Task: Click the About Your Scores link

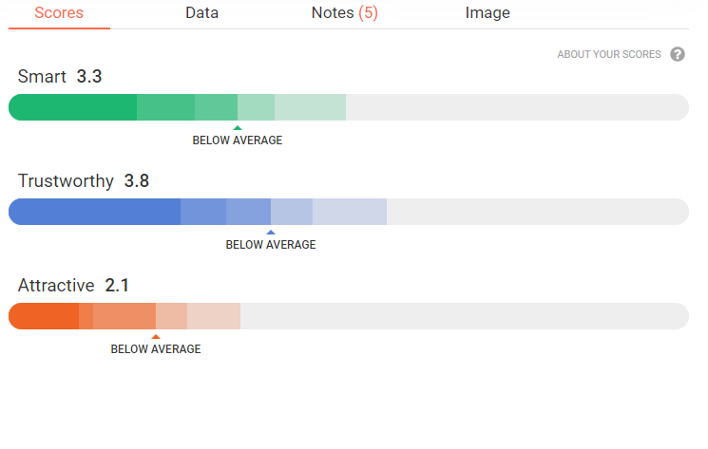Action: coord(609,54)
